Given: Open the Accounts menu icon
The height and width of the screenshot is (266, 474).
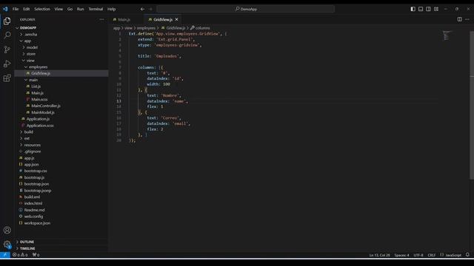Looking at the screenshot, I should point(7,230).
